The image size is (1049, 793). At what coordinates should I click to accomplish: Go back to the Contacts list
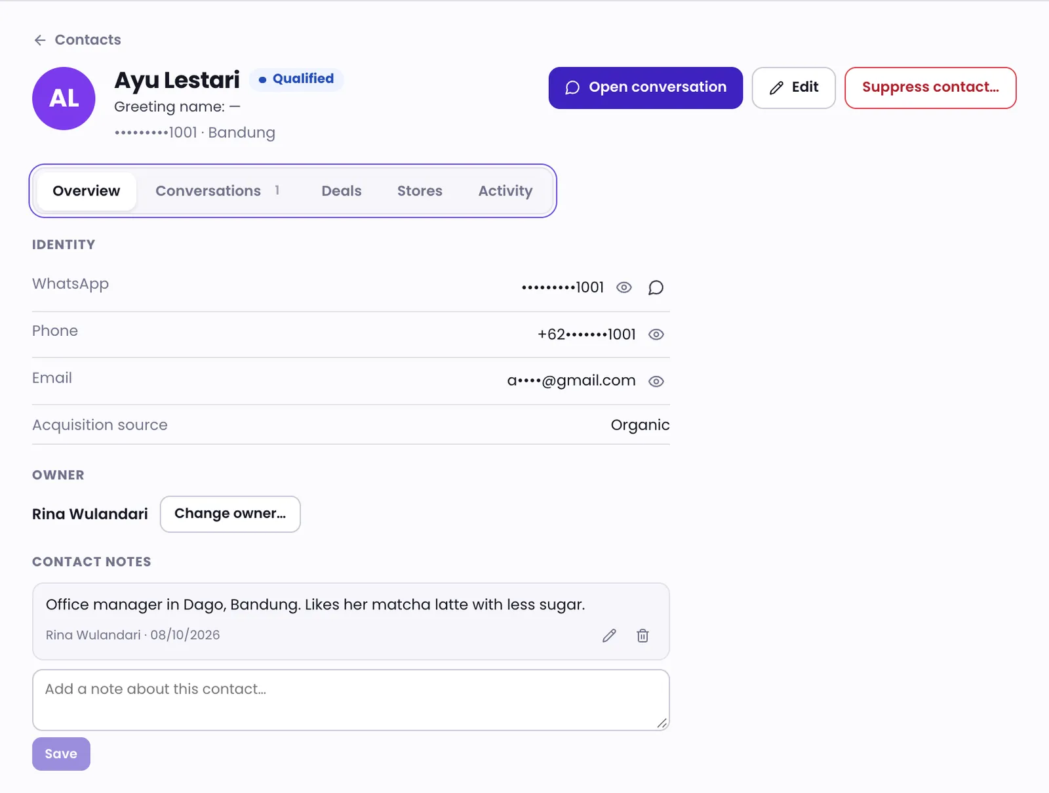pos(77,40)
